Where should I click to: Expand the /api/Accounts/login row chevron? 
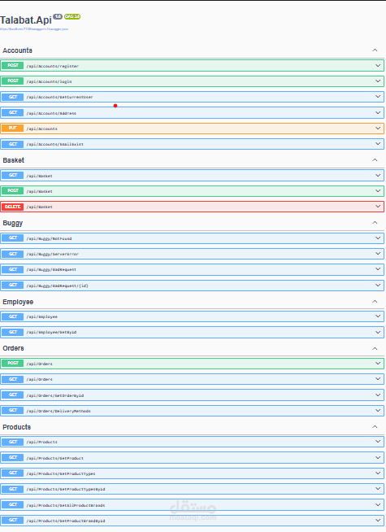pos(378,81)
